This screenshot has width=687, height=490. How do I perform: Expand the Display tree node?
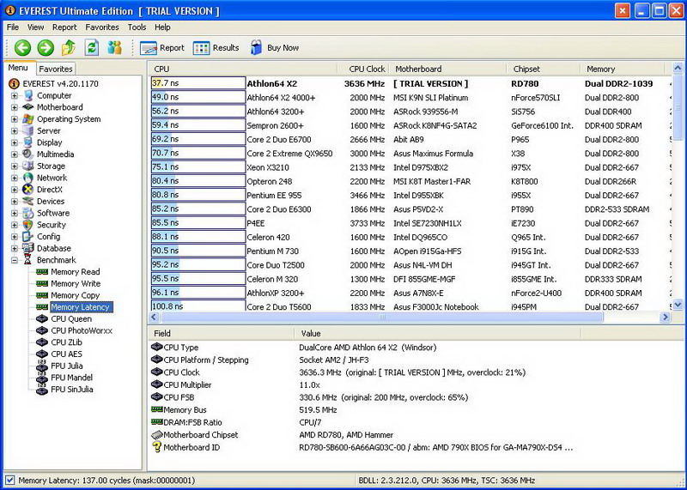15,142
